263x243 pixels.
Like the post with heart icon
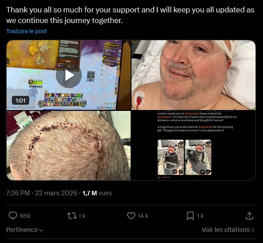tap(131, 216)
